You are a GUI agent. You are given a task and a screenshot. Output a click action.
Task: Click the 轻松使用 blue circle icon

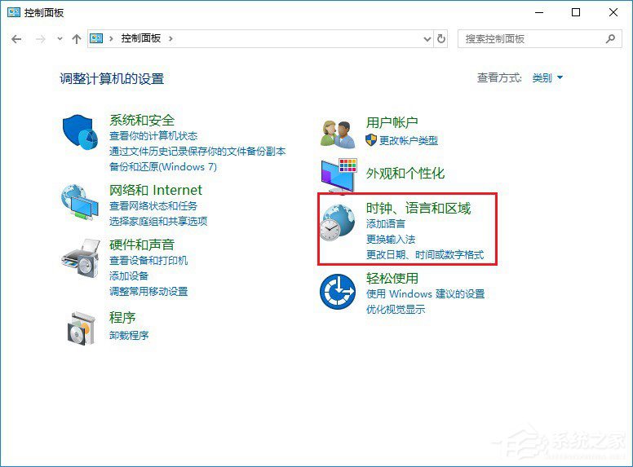click(x=338, y=292)
